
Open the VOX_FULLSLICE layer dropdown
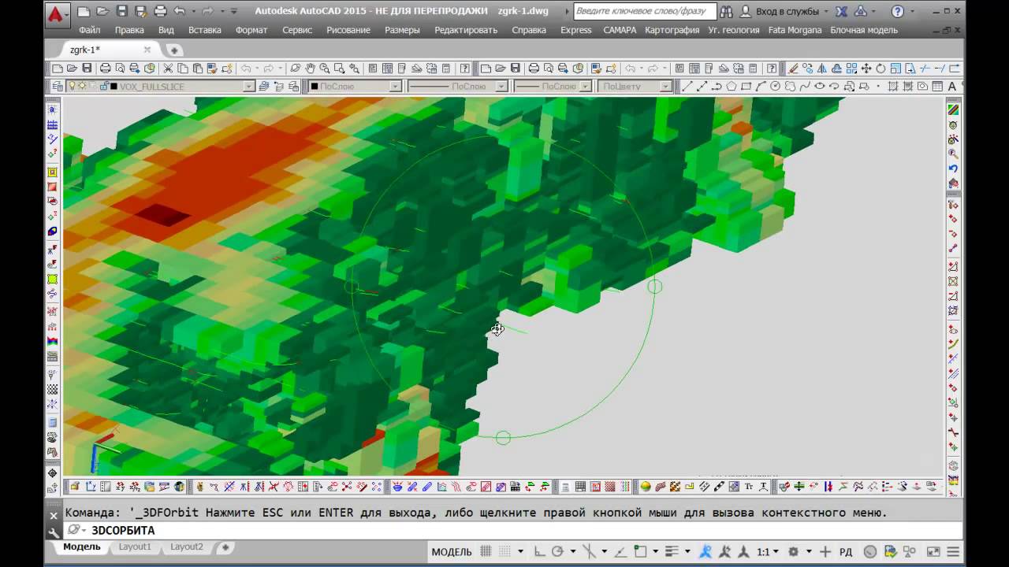(x=249, y=87)
